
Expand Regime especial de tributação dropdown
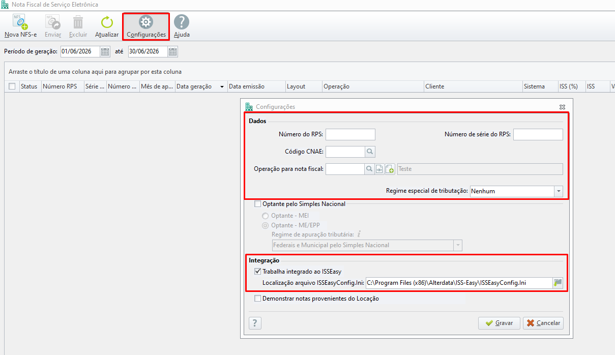[x=559, y=191]
